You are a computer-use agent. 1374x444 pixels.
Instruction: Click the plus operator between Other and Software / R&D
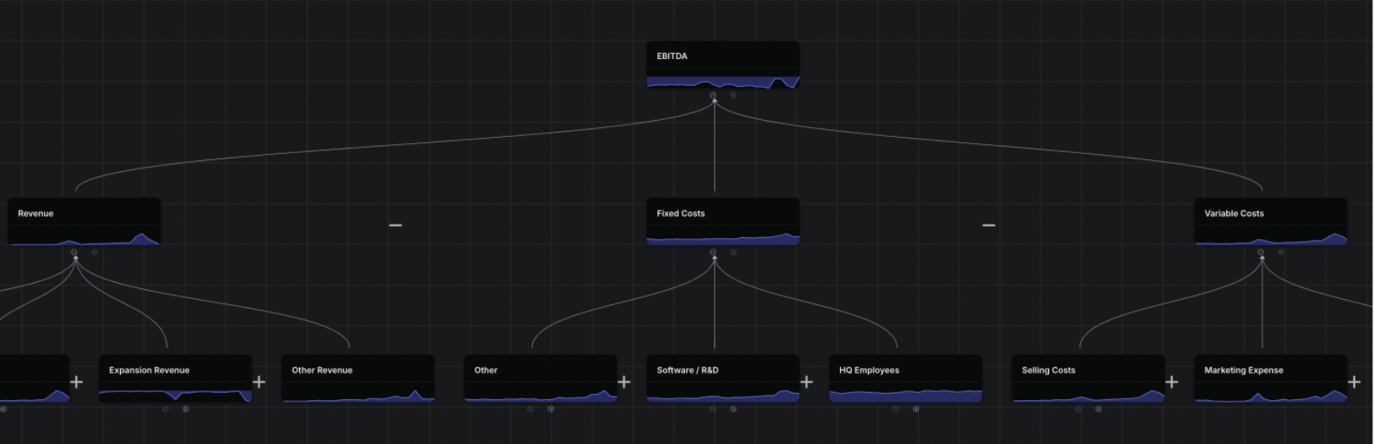click(624, 382)
